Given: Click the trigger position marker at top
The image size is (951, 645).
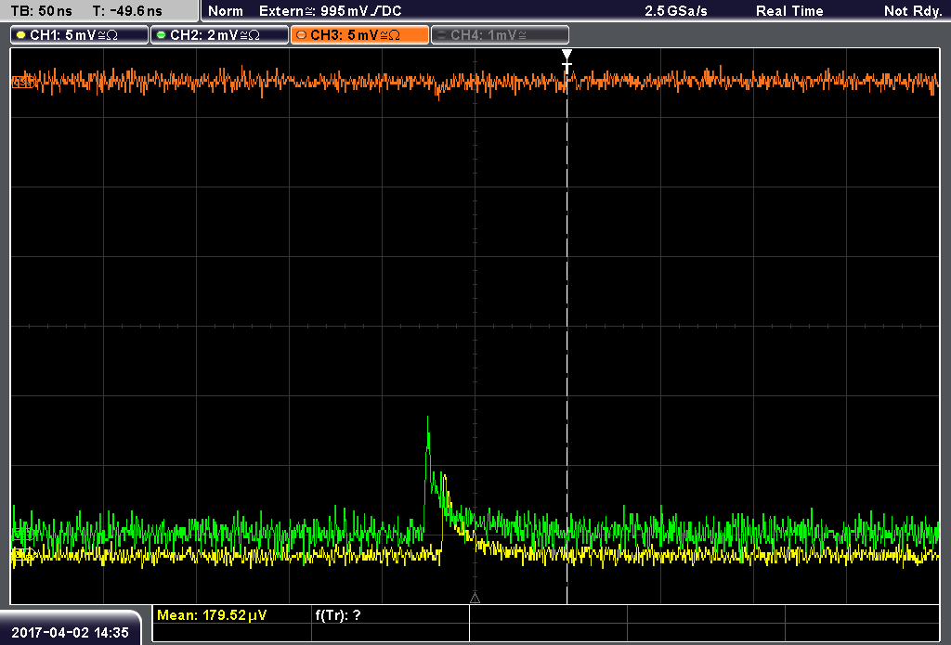Looking at the screenshot, I should coord(567,58).
